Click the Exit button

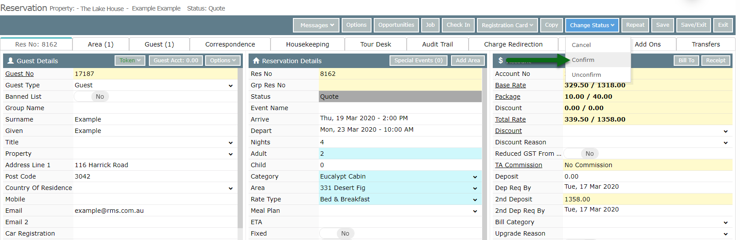pos(723,25)
